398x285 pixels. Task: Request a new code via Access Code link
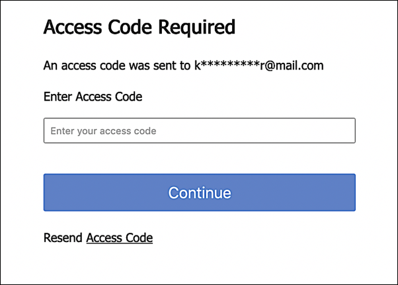click(x=119, y=237)
